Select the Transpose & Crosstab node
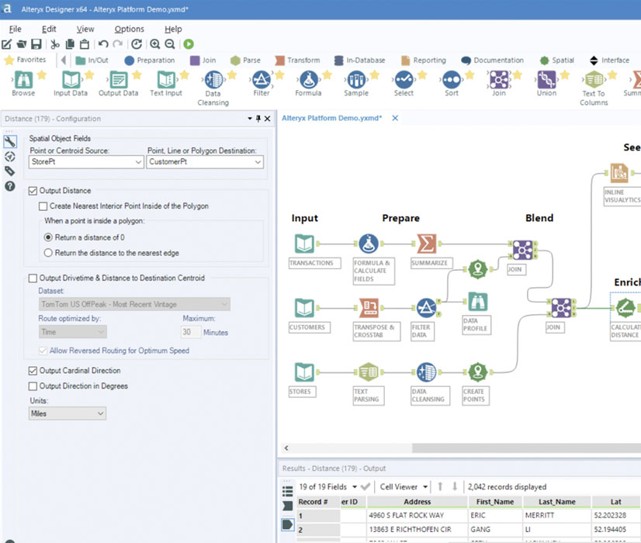This screenshot has width=641, height=543. [x=369, y=308]
